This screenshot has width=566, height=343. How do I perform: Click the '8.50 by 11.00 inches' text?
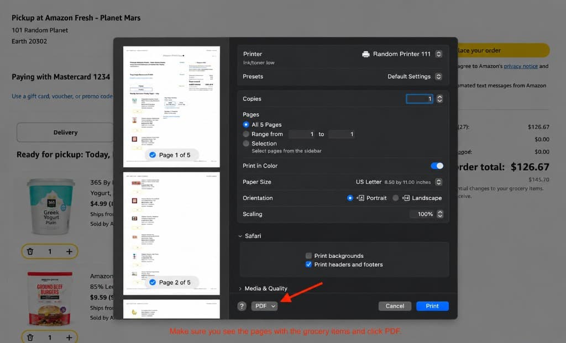click(x=407, y=182)
